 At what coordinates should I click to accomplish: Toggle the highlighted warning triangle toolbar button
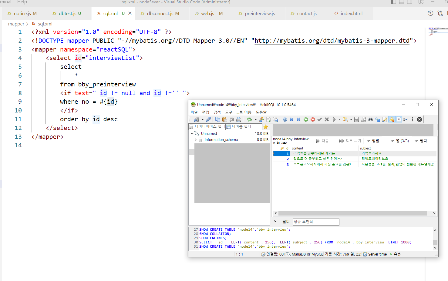[392, 119]
